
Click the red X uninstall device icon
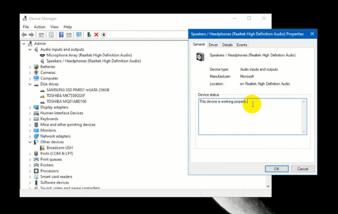[x=96, y=35]
